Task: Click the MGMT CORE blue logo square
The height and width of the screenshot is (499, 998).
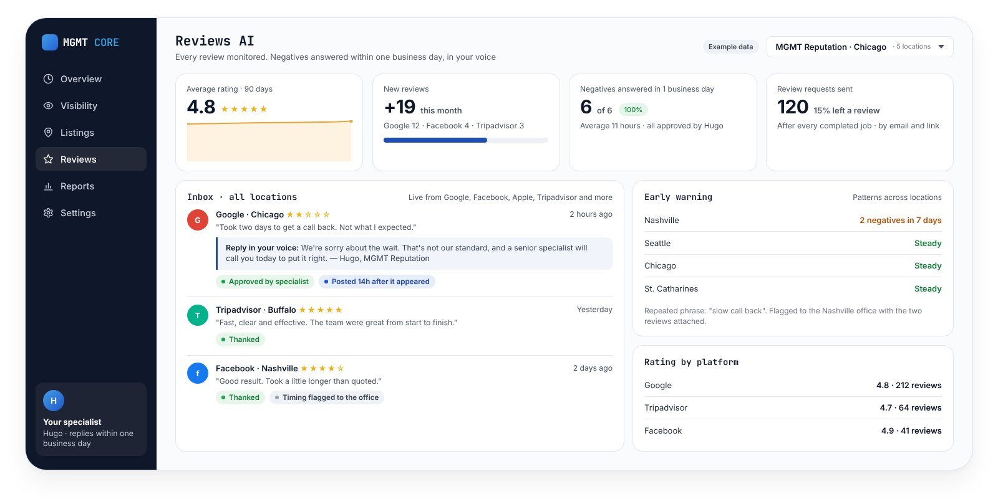Action: (x=50, y=42)
